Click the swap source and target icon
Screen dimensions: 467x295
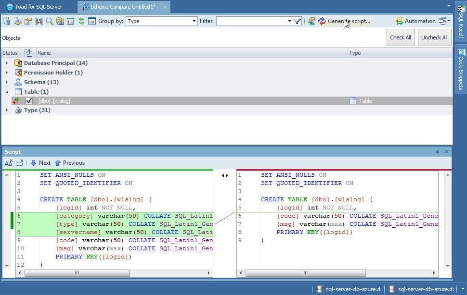(x=39, y=21)
